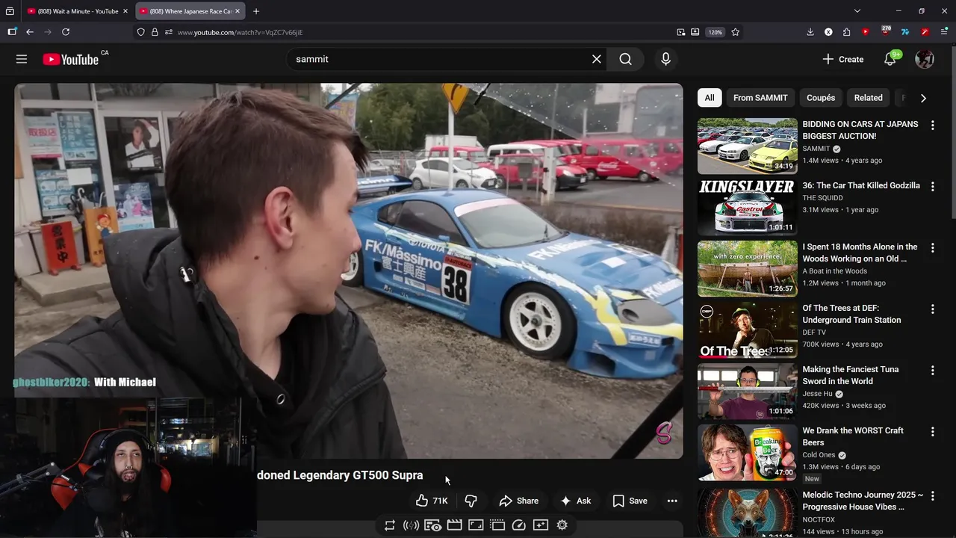Select the Coupés filter chip
The image size is (956, 538).
[821, 98]
